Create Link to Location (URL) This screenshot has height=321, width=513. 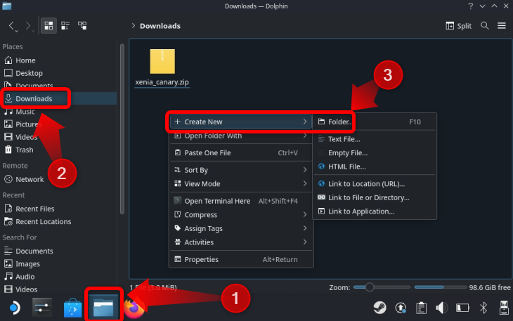tap(375, 184)
